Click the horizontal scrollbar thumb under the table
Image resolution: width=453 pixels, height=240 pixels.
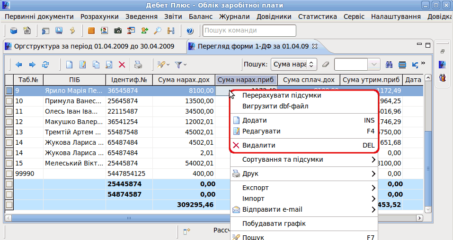(129, 218)
